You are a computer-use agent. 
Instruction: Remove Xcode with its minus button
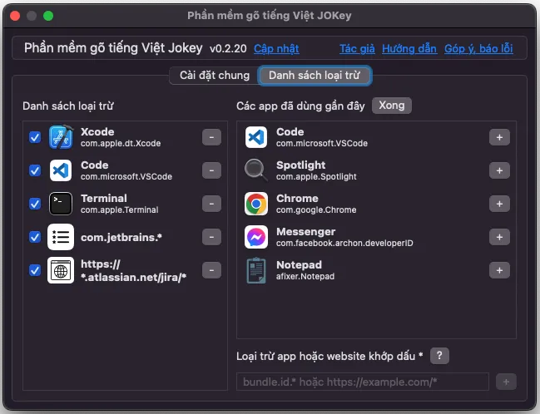tap(212, 137)
